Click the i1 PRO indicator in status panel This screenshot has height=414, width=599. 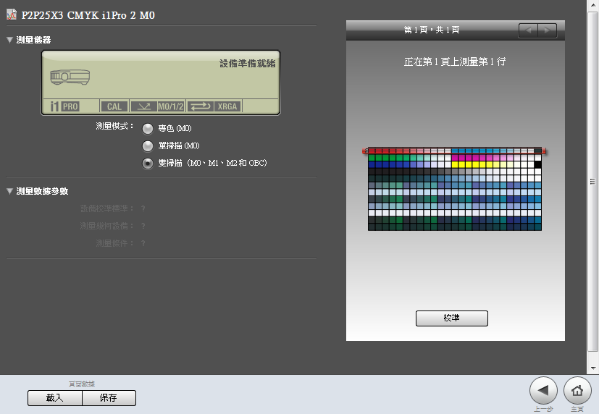[65, 106]
